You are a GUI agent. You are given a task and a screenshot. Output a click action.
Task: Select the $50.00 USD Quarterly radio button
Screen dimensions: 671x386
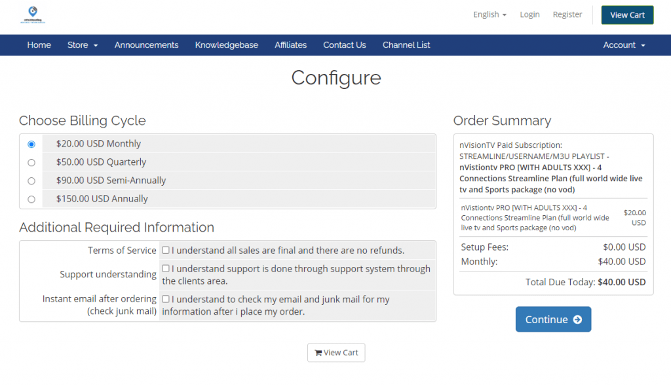(x=31, y=162)
